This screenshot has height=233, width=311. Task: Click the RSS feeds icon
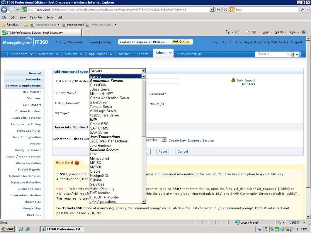point(237,32)
